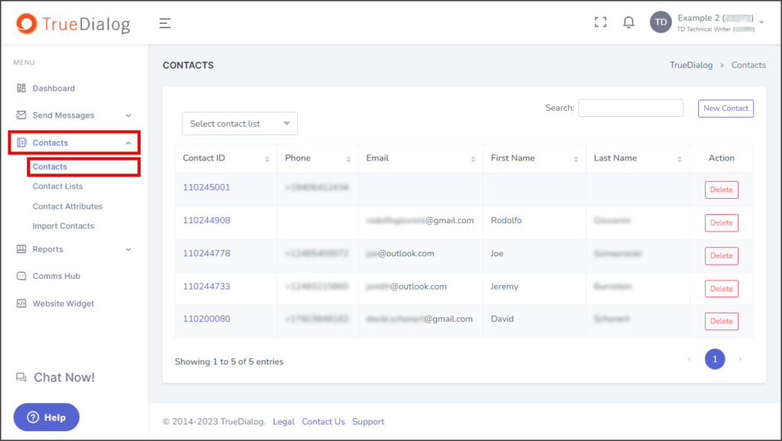This screenshot has width=782, height=441.
Task: Go to previous page arrow
Action: coord(690,358)
